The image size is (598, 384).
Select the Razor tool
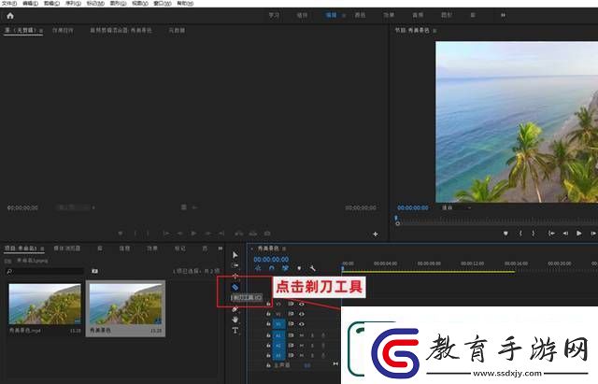click(235, 287)
